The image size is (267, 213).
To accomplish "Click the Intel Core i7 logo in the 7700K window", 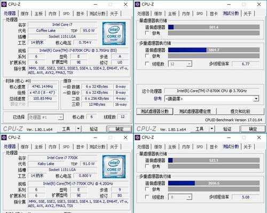I will point(114,167).
